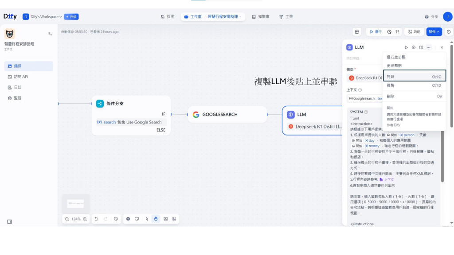
Task: Click the LLM panel help circle icon
Action: click(414, 47)
